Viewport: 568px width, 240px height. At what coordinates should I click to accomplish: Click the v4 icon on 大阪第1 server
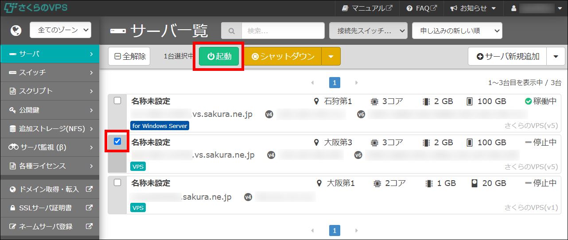pos(248,197)
